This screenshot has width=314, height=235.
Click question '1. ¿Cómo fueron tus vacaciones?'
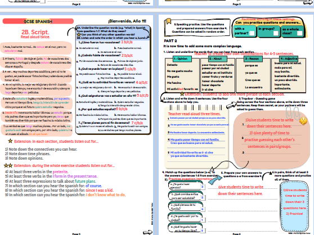click(x=100, y=42)
